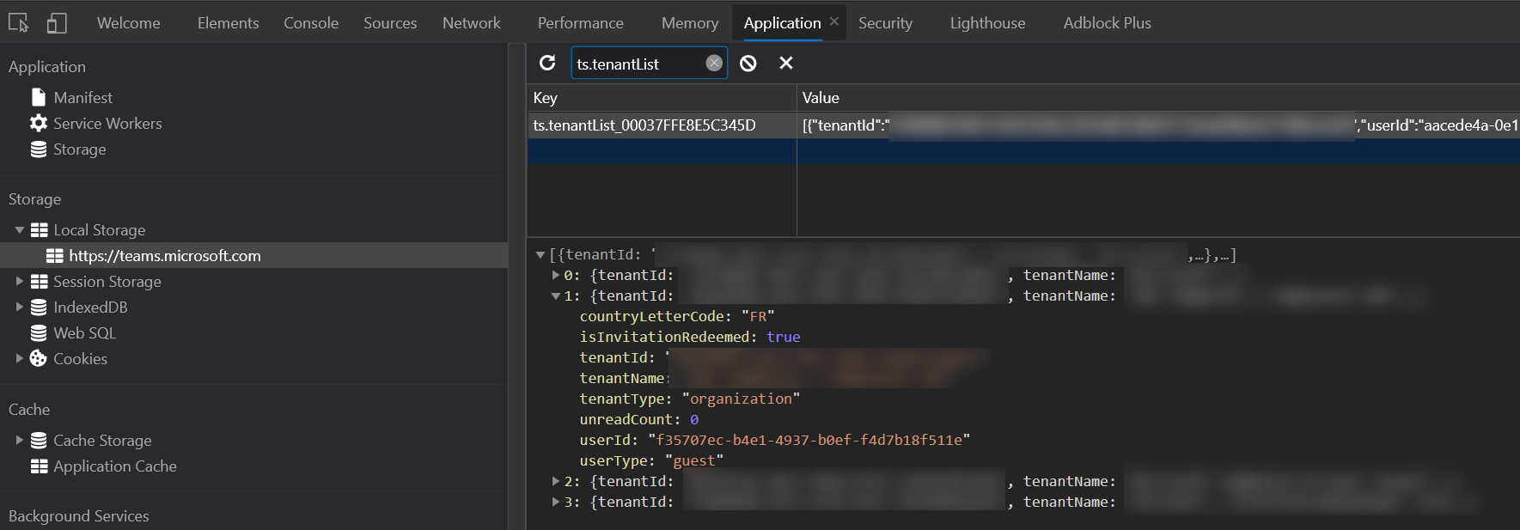Image resolution: width=1520 pixels, height=530 pixels.
Task: Switch to the Performance tab
Action: coord(581,23)
